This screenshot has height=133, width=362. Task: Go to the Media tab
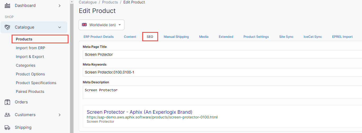coord(204,37)
